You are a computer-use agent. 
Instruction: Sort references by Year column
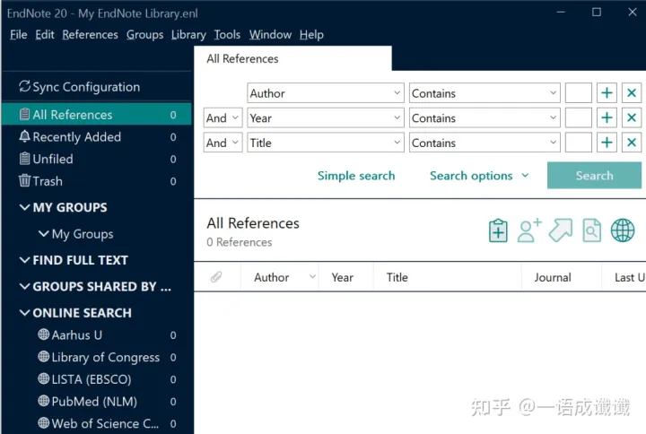pyautogui.click(x=343, y=278)
